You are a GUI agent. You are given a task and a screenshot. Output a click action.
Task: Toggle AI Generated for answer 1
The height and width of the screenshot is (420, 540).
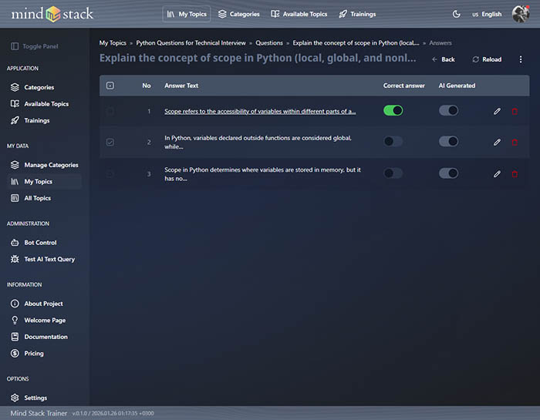coord(448,110)
